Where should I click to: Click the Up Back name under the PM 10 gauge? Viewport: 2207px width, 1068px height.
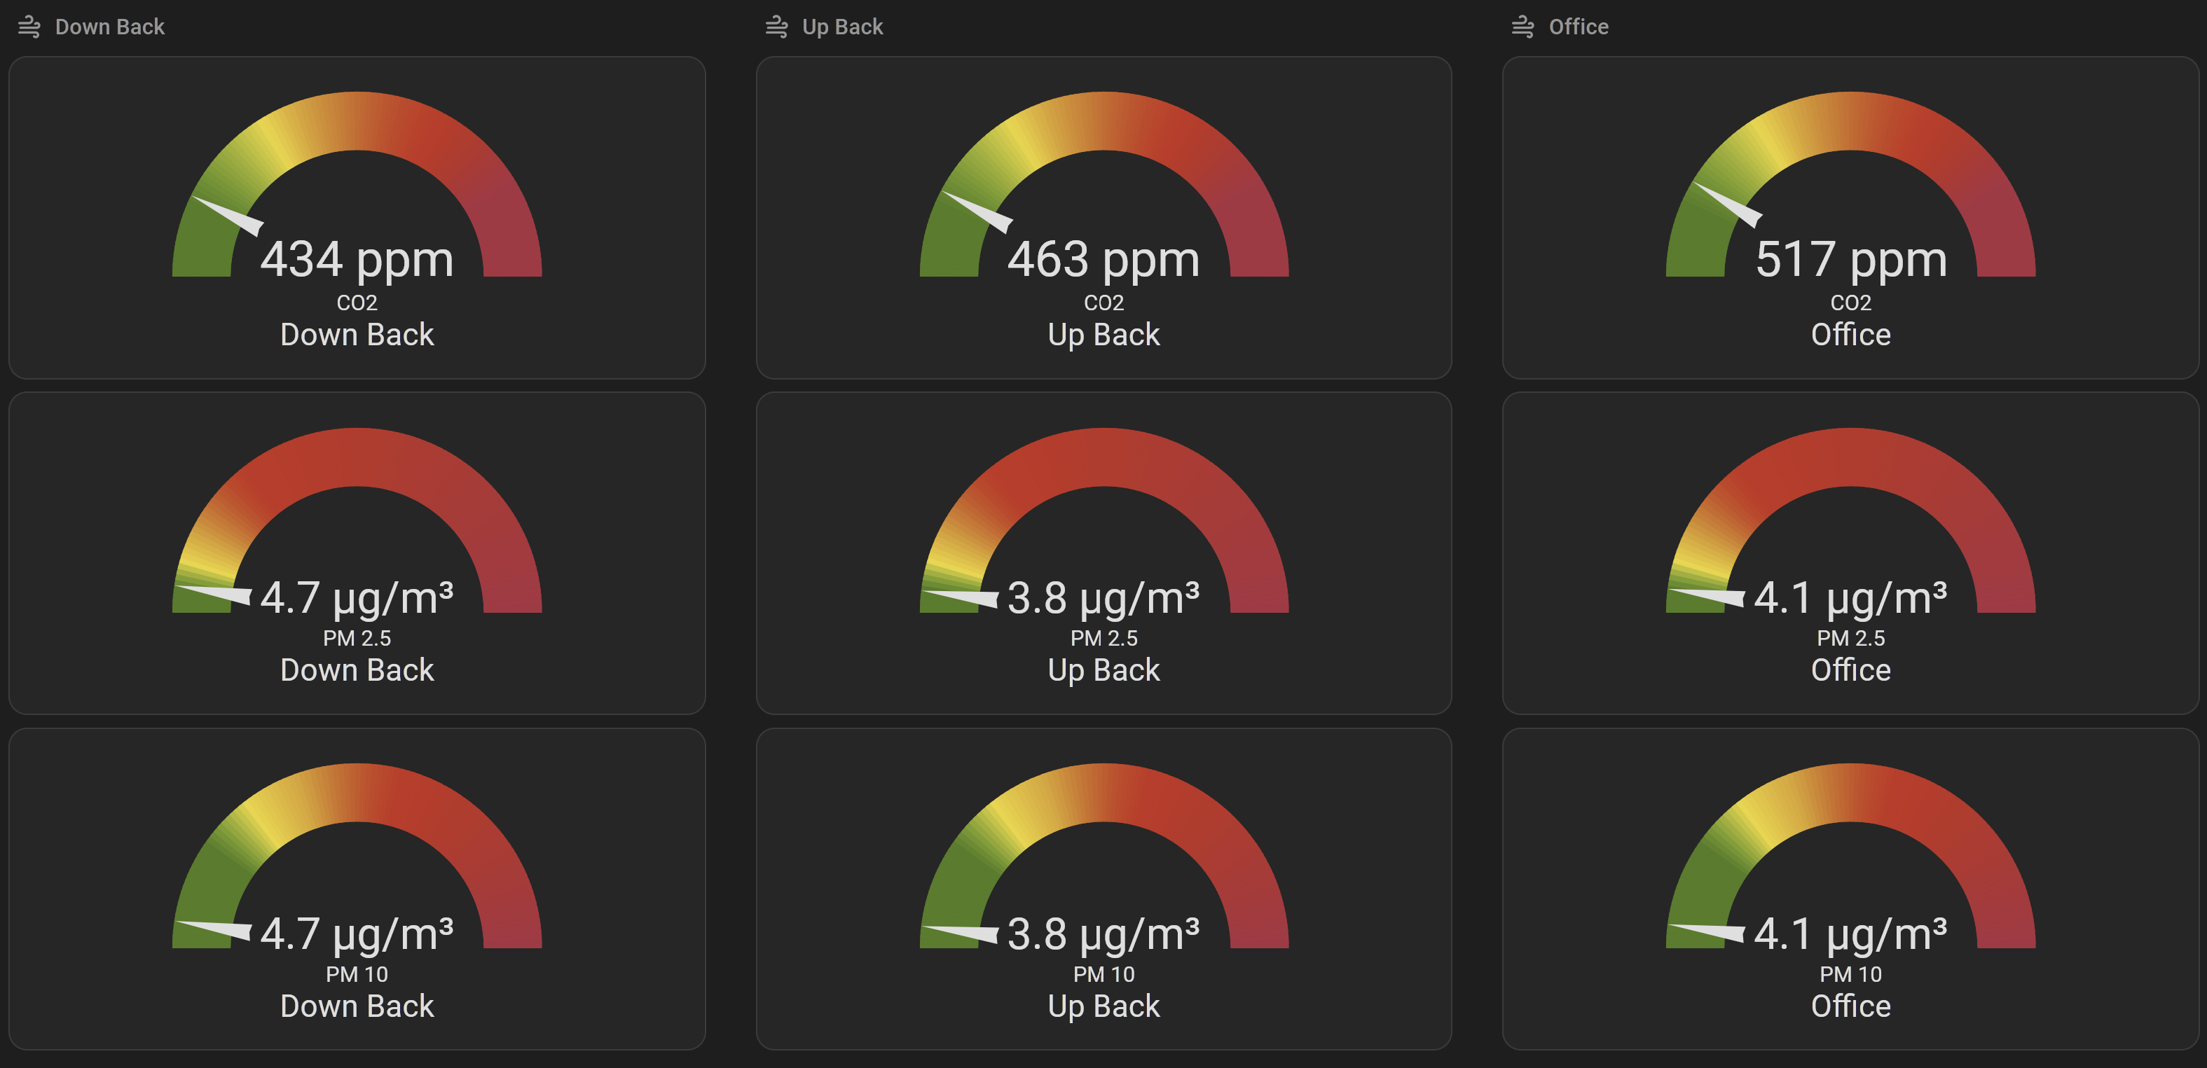coord(1103,1006)
